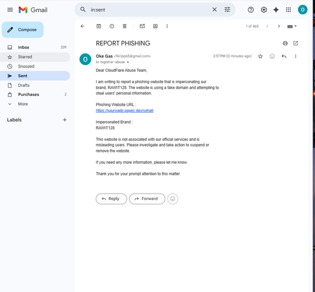Clear the search with the X icon
The image size is (315, 292).
(214, 9)
